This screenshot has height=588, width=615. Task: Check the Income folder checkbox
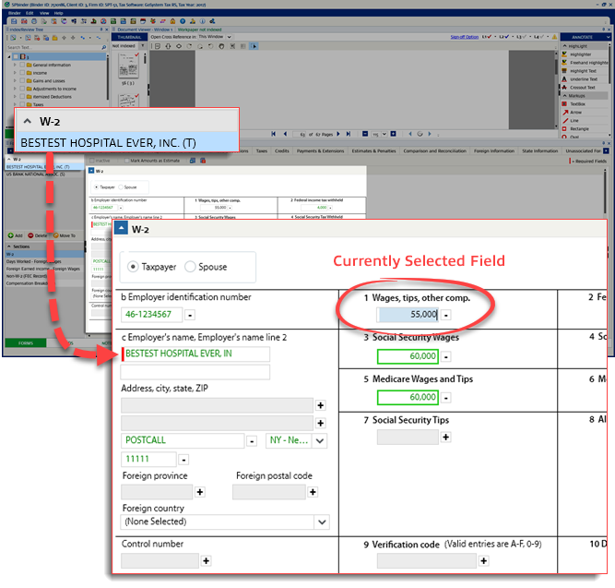(23, 74)
